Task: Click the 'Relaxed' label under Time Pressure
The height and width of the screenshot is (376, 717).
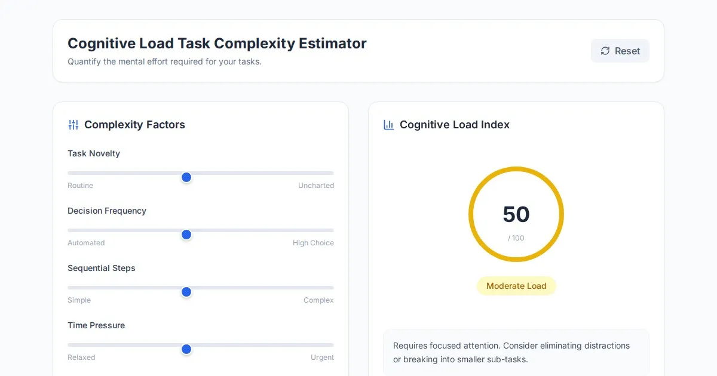Action: pyautogui.click(x=81, y=357)
